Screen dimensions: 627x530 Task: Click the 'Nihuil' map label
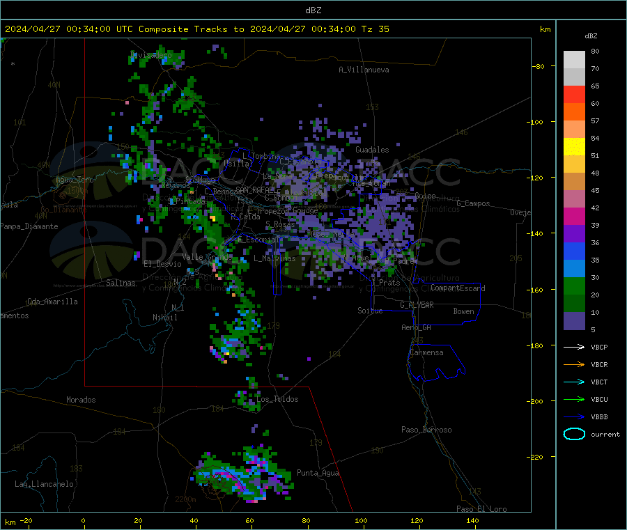point(165,318)
